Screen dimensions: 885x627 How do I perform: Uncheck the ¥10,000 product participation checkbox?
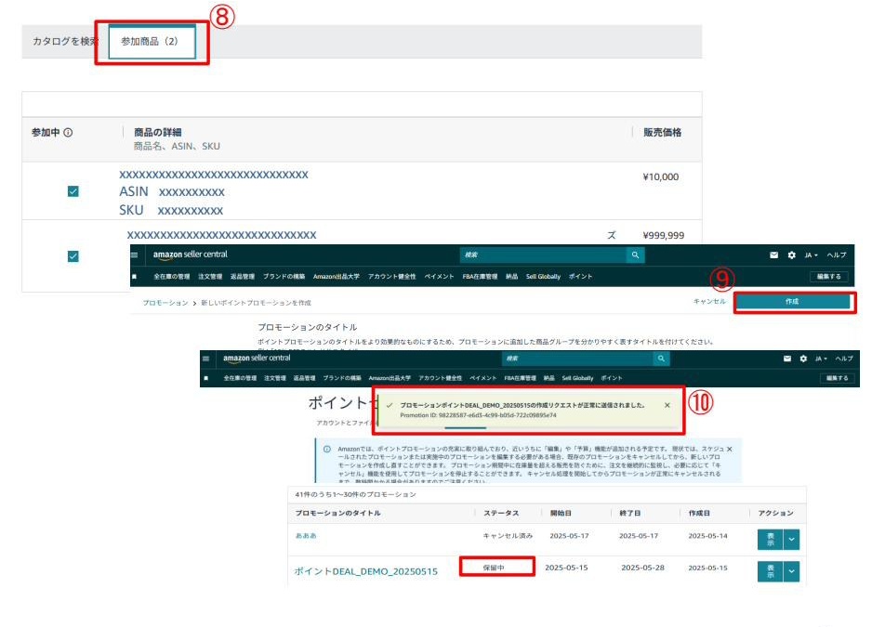click(73, 191)
